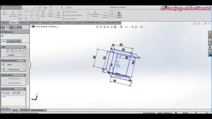Open the Sheet Metal ribbon tab
The width and height of the screenshot is (212, 119).
pyautogui.click(x=34, y=23)
